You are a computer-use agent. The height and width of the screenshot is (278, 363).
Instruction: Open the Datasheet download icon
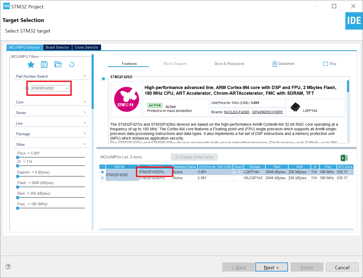coord(275,64)
